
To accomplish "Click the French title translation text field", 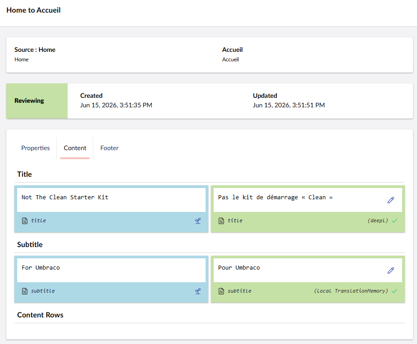I will coord(308,200).
